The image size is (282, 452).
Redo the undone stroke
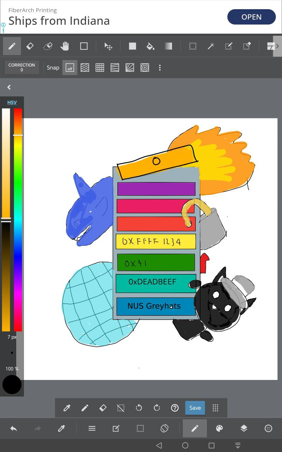(37, 428)
